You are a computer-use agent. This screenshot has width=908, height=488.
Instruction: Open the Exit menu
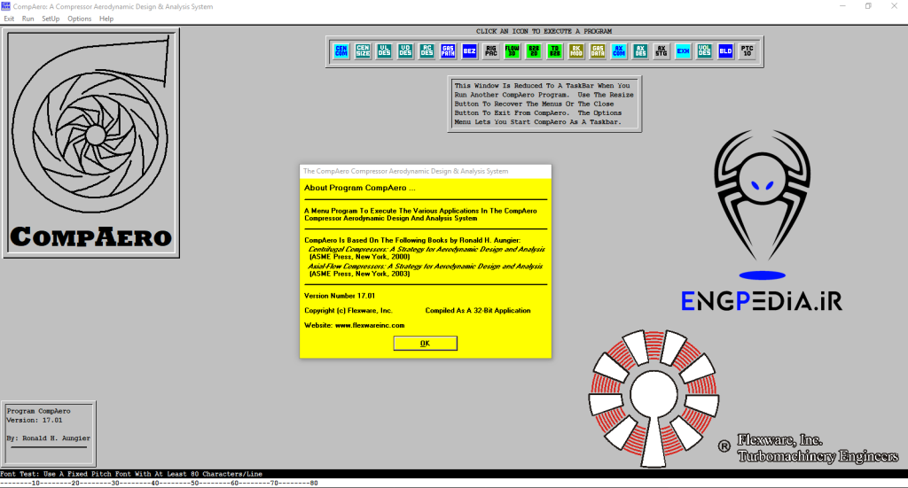pos(9,19)
